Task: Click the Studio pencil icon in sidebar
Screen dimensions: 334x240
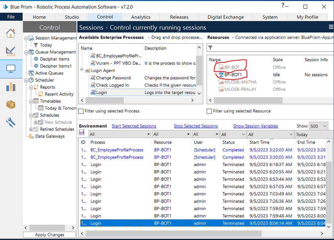Action: [11, 51]
